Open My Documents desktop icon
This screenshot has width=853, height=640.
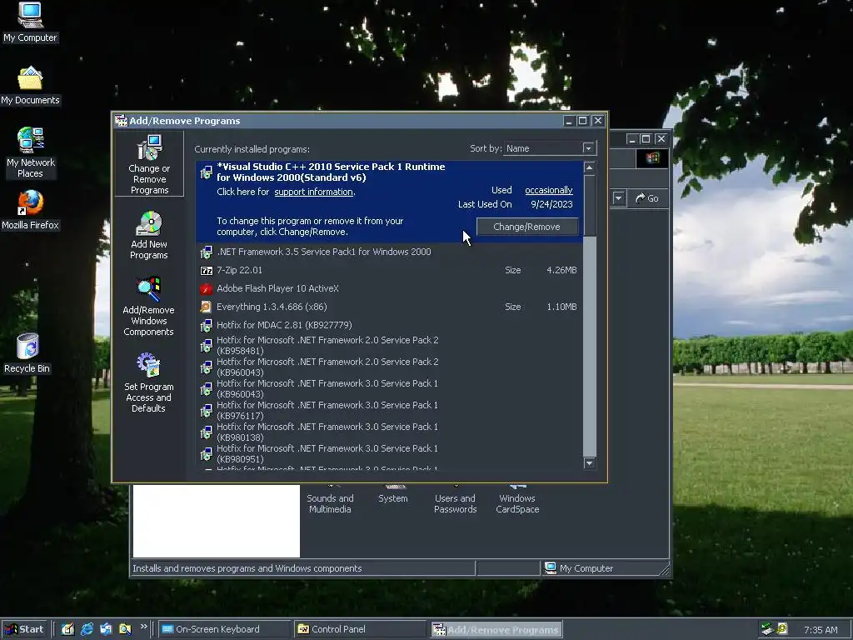30,86
